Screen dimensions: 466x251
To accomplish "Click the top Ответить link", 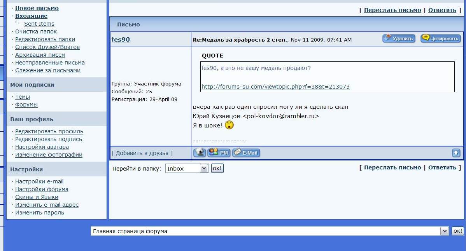I will pos(442,10).
